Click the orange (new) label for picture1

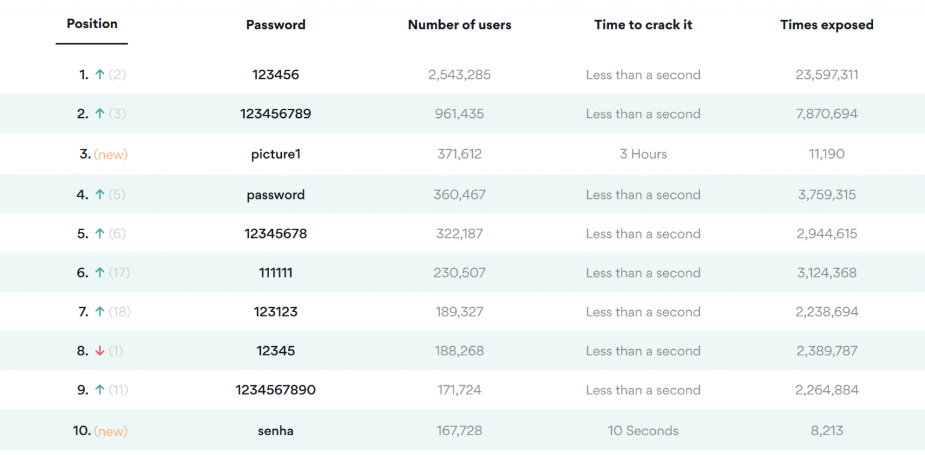[x=111, y=154]
